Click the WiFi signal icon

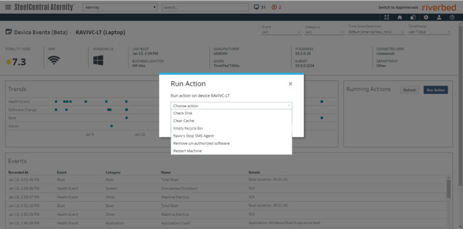pyautogui.click(x=54, y=60)
